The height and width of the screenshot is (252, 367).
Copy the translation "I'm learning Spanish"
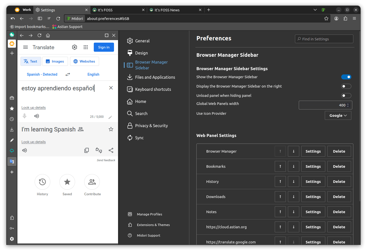coord(86,150)
